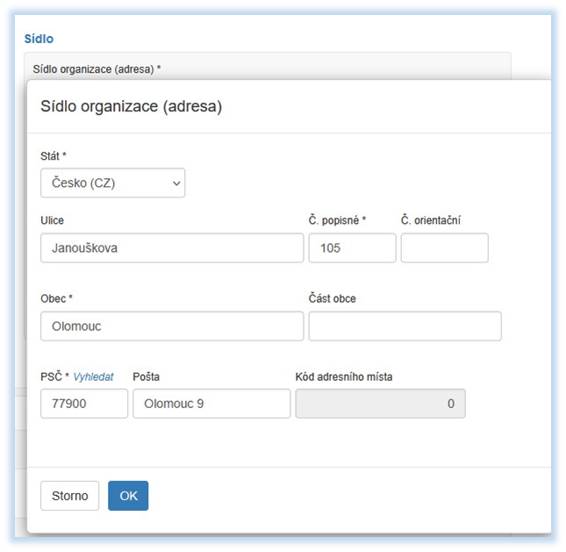Focus the PSČ field with 77900
This screenshot has width=566, height=552.
pos(84,404)
